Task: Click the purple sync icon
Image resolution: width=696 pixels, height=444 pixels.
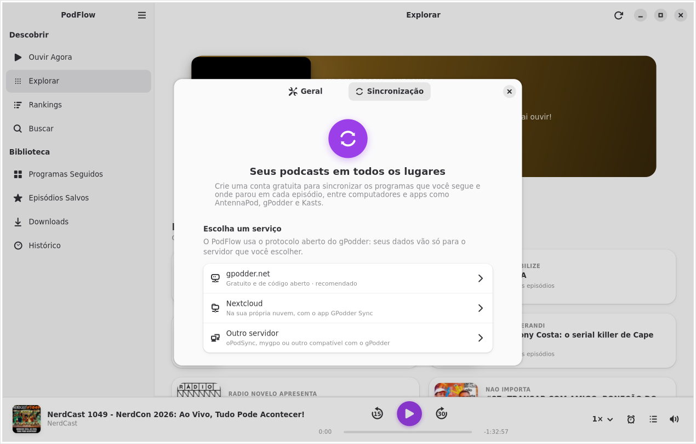Action: pos(348,139)
